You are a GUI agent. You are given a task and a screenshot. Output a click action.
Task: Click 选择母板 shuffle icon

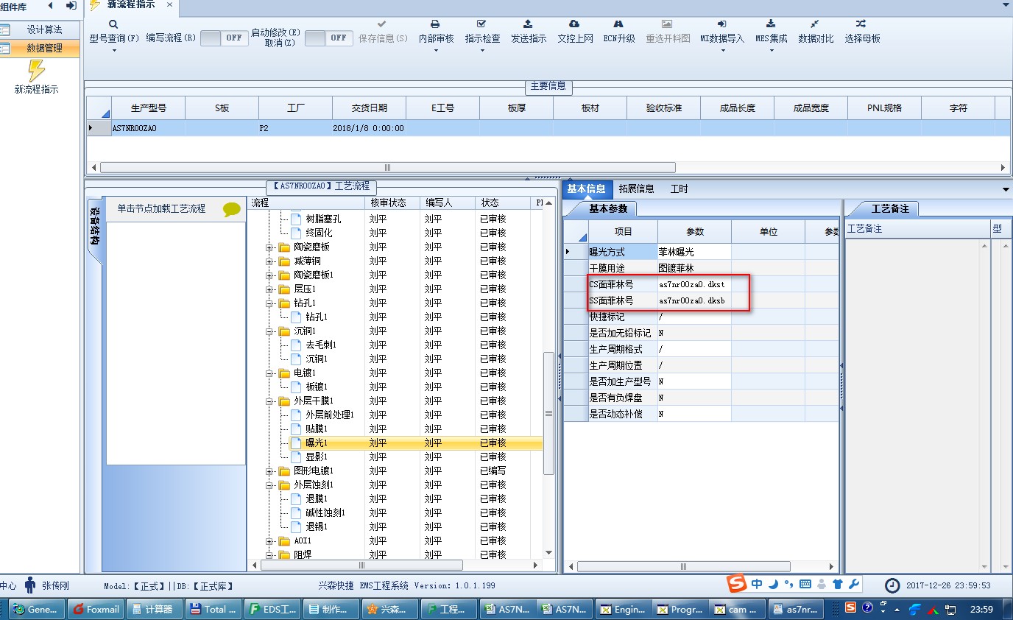(x=861, y=24)
